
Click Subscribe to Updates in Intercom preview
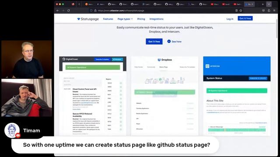point(258,78)
